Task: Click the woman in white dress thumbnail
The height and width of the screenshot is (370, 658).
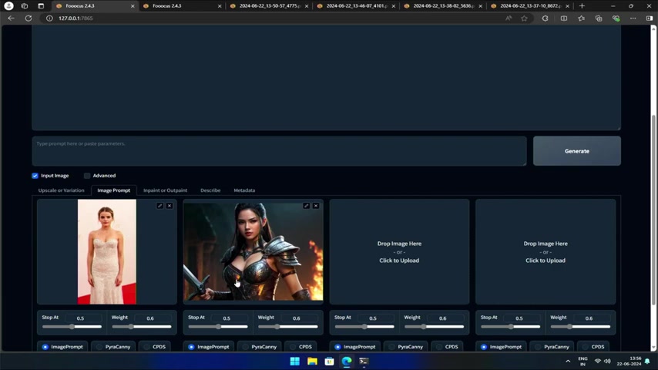Action: pos(106,251)
